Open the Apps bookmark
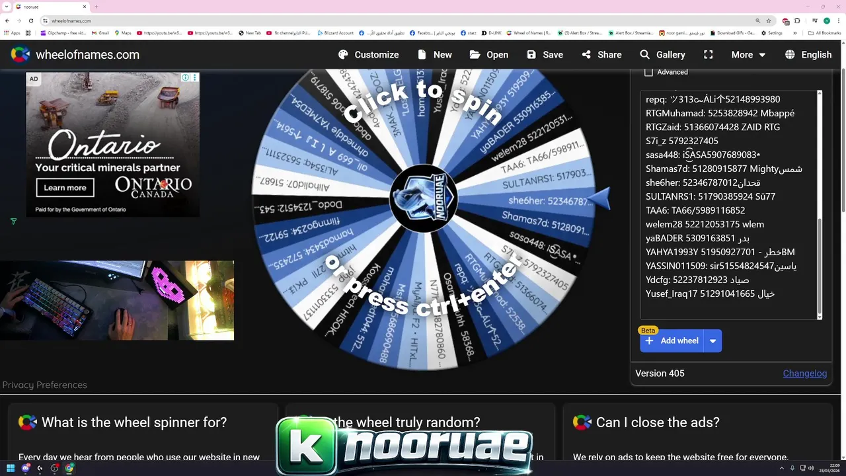Image resolution: width=846 pixels, height=476 pixels. [13, 32]
